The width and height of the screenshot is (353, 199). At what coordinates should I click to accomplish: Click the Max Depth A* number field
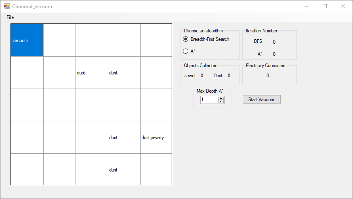pyautogui.click(x=209, y=99)
